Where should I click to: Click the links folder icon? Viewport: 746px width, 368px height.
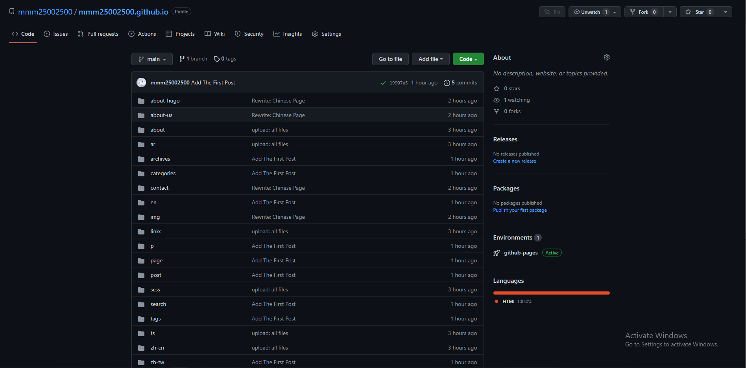click(141, 232)
